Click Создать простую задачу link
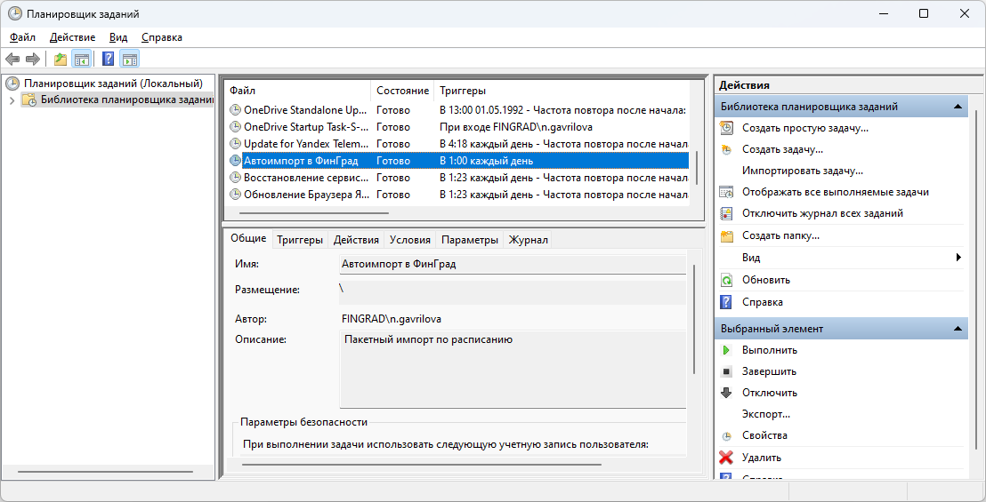The width and height of the screenshot is (986, 502). (x=804, y=128)
